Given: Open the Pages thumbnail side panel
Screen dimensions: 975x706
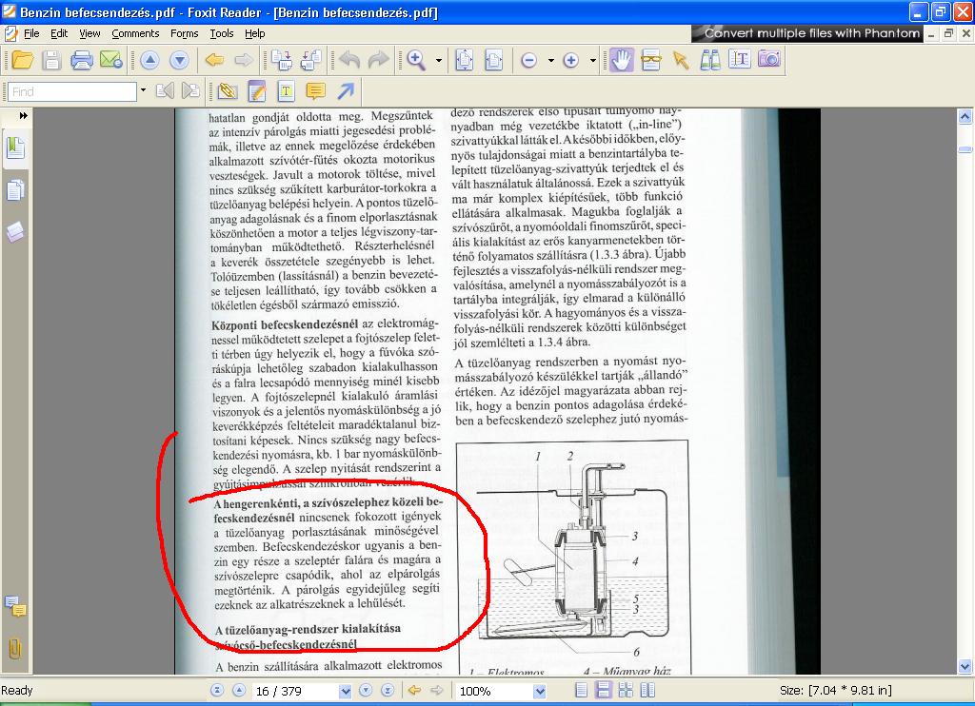Looking at the screenshot, I should coord(15,190).
